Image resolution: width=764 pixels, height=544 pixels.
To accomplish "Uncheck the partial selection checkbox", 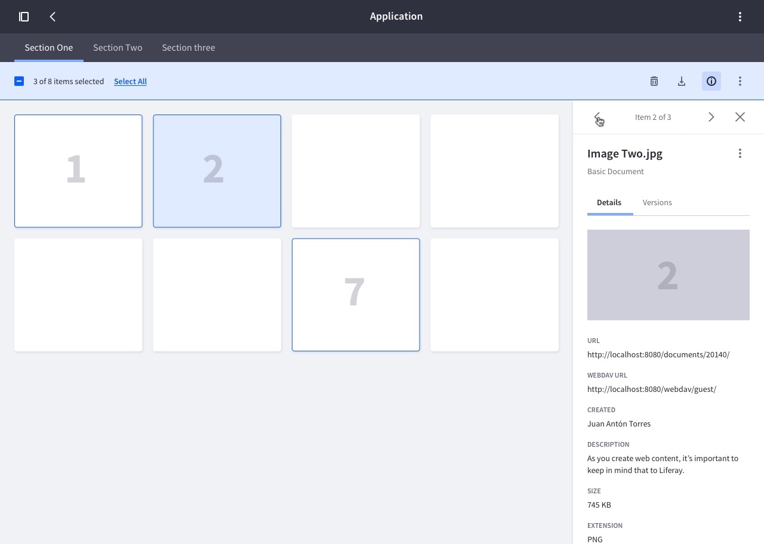I will tap(19, 81).
